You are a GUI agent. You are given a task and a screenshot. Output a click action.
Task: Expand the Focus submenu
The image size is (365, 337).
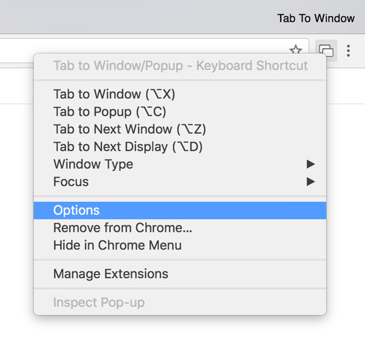71,182
